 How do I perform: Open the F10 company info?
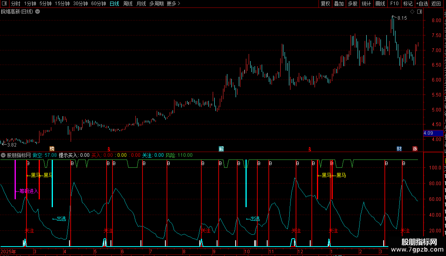tap(394, 4)
